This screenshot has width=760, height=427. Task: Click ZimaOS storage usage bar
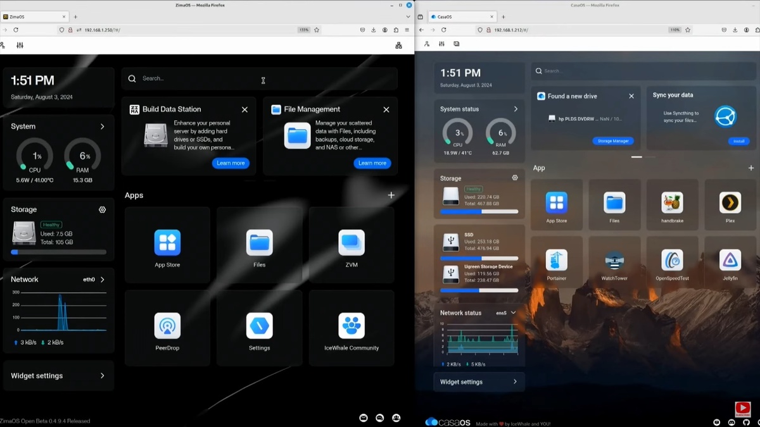59,252
